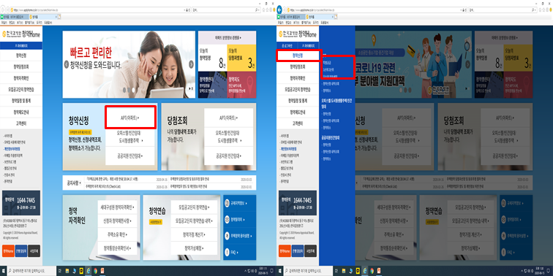
Task: Click notification center icon on left taskbar
Action: pos(271,271)
